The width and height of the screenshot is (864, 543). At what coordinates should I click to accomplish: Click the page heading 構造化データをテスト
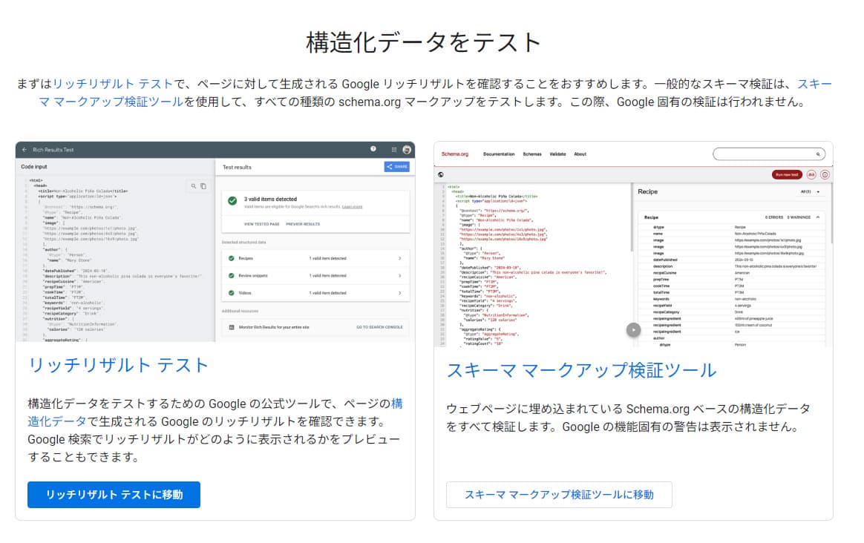(x=423, y=43)
